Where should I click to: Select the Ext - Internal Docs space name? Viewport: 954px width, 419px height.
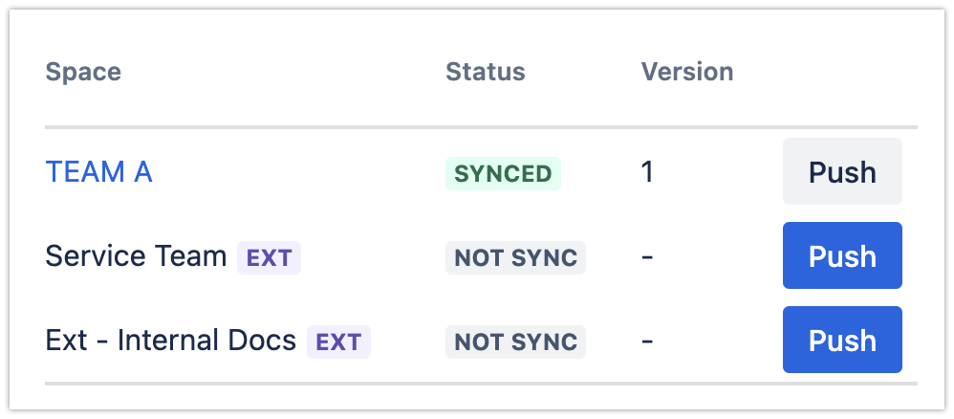click(x=170, y=341)
